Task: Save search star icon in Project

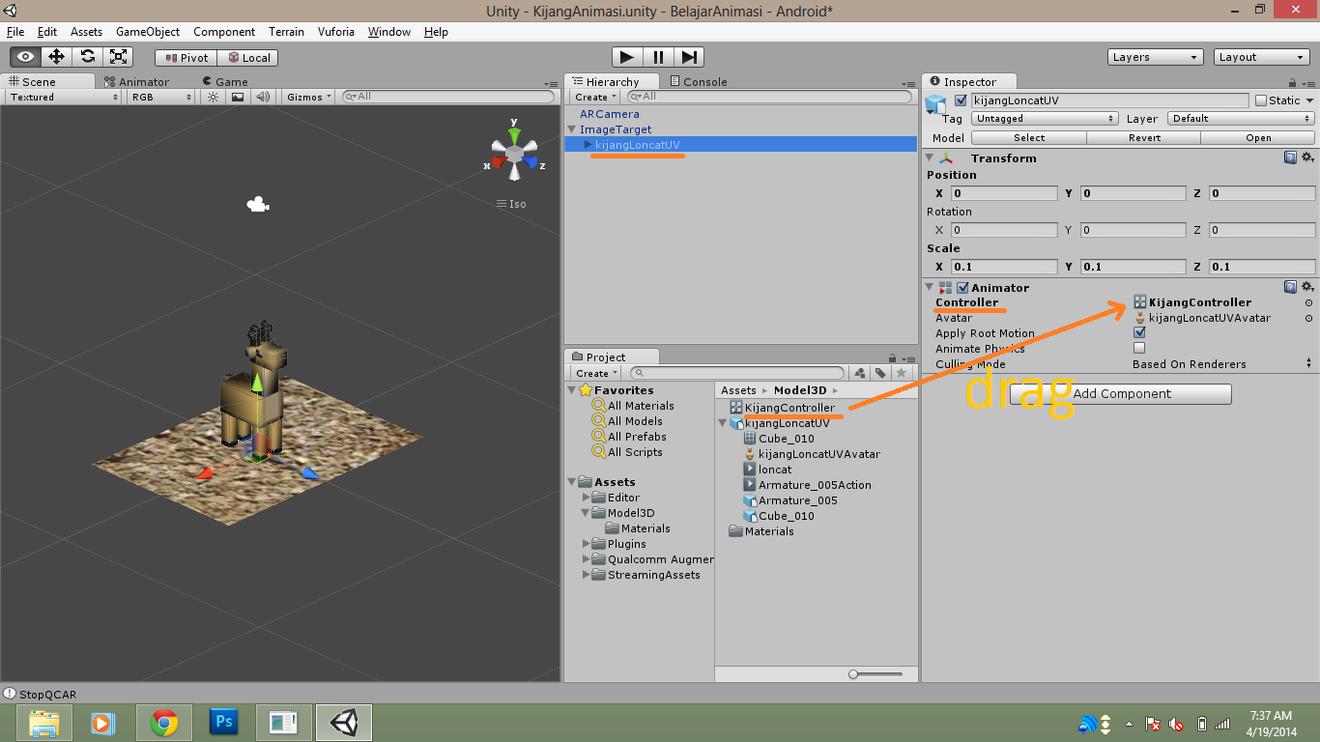Action: [x=901, y=373]
